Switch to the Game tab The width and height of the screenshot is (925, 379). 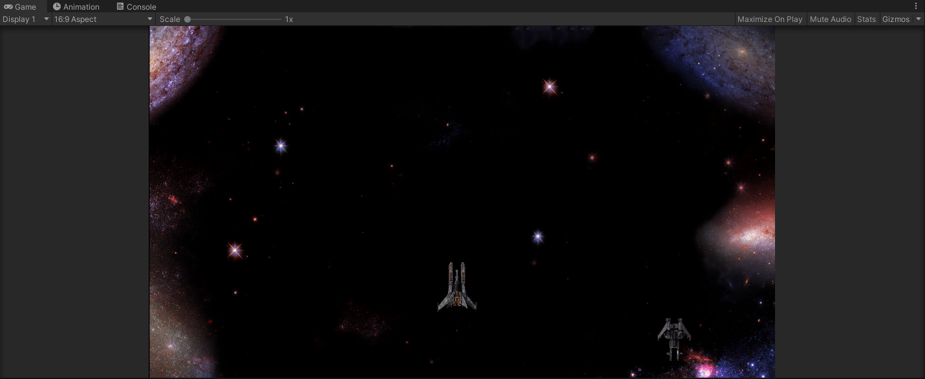pyautogui.click(x=21, y=6)
